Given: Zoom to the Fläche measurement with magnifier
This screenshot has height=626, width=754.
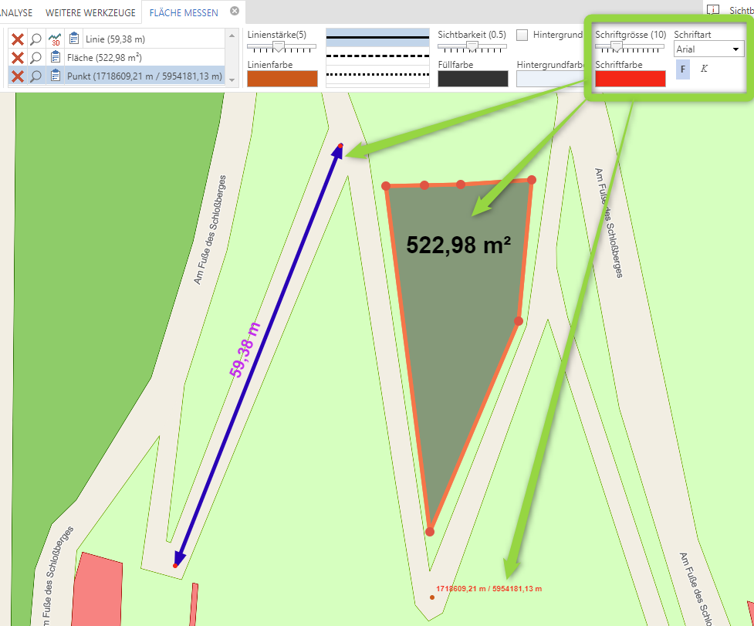Looking at the screenshot, I should coord(36,58).
